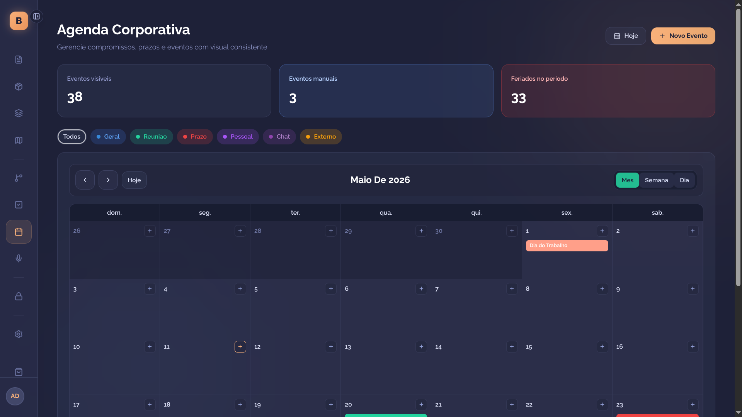Toggle the Externo category filter
This screenshot has width=742, height=417.
pos(321,137)
